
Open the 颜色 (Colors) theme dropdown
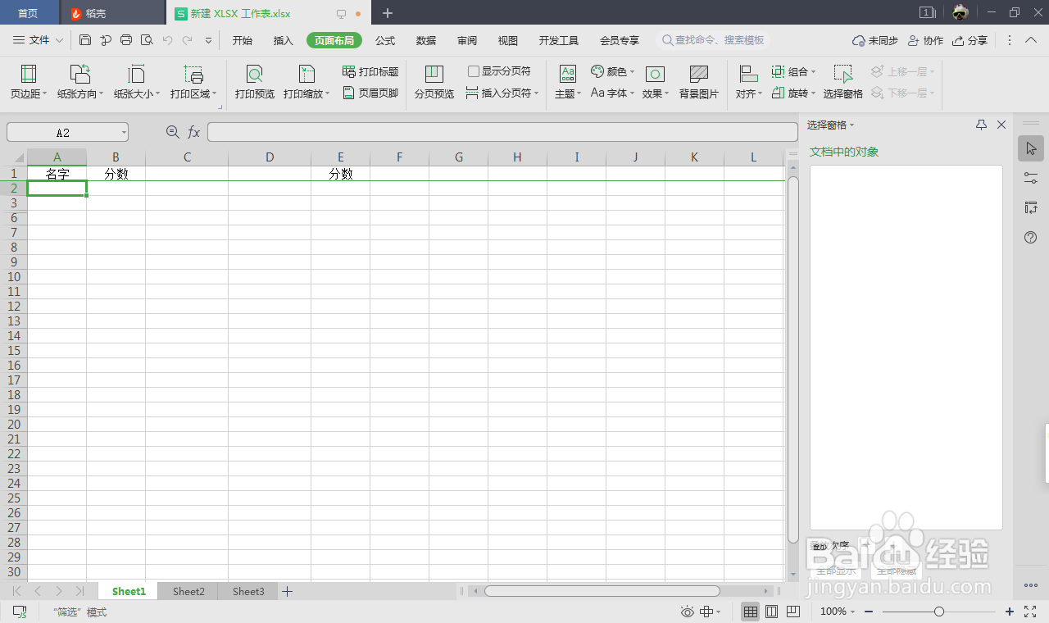coord(612,70)
